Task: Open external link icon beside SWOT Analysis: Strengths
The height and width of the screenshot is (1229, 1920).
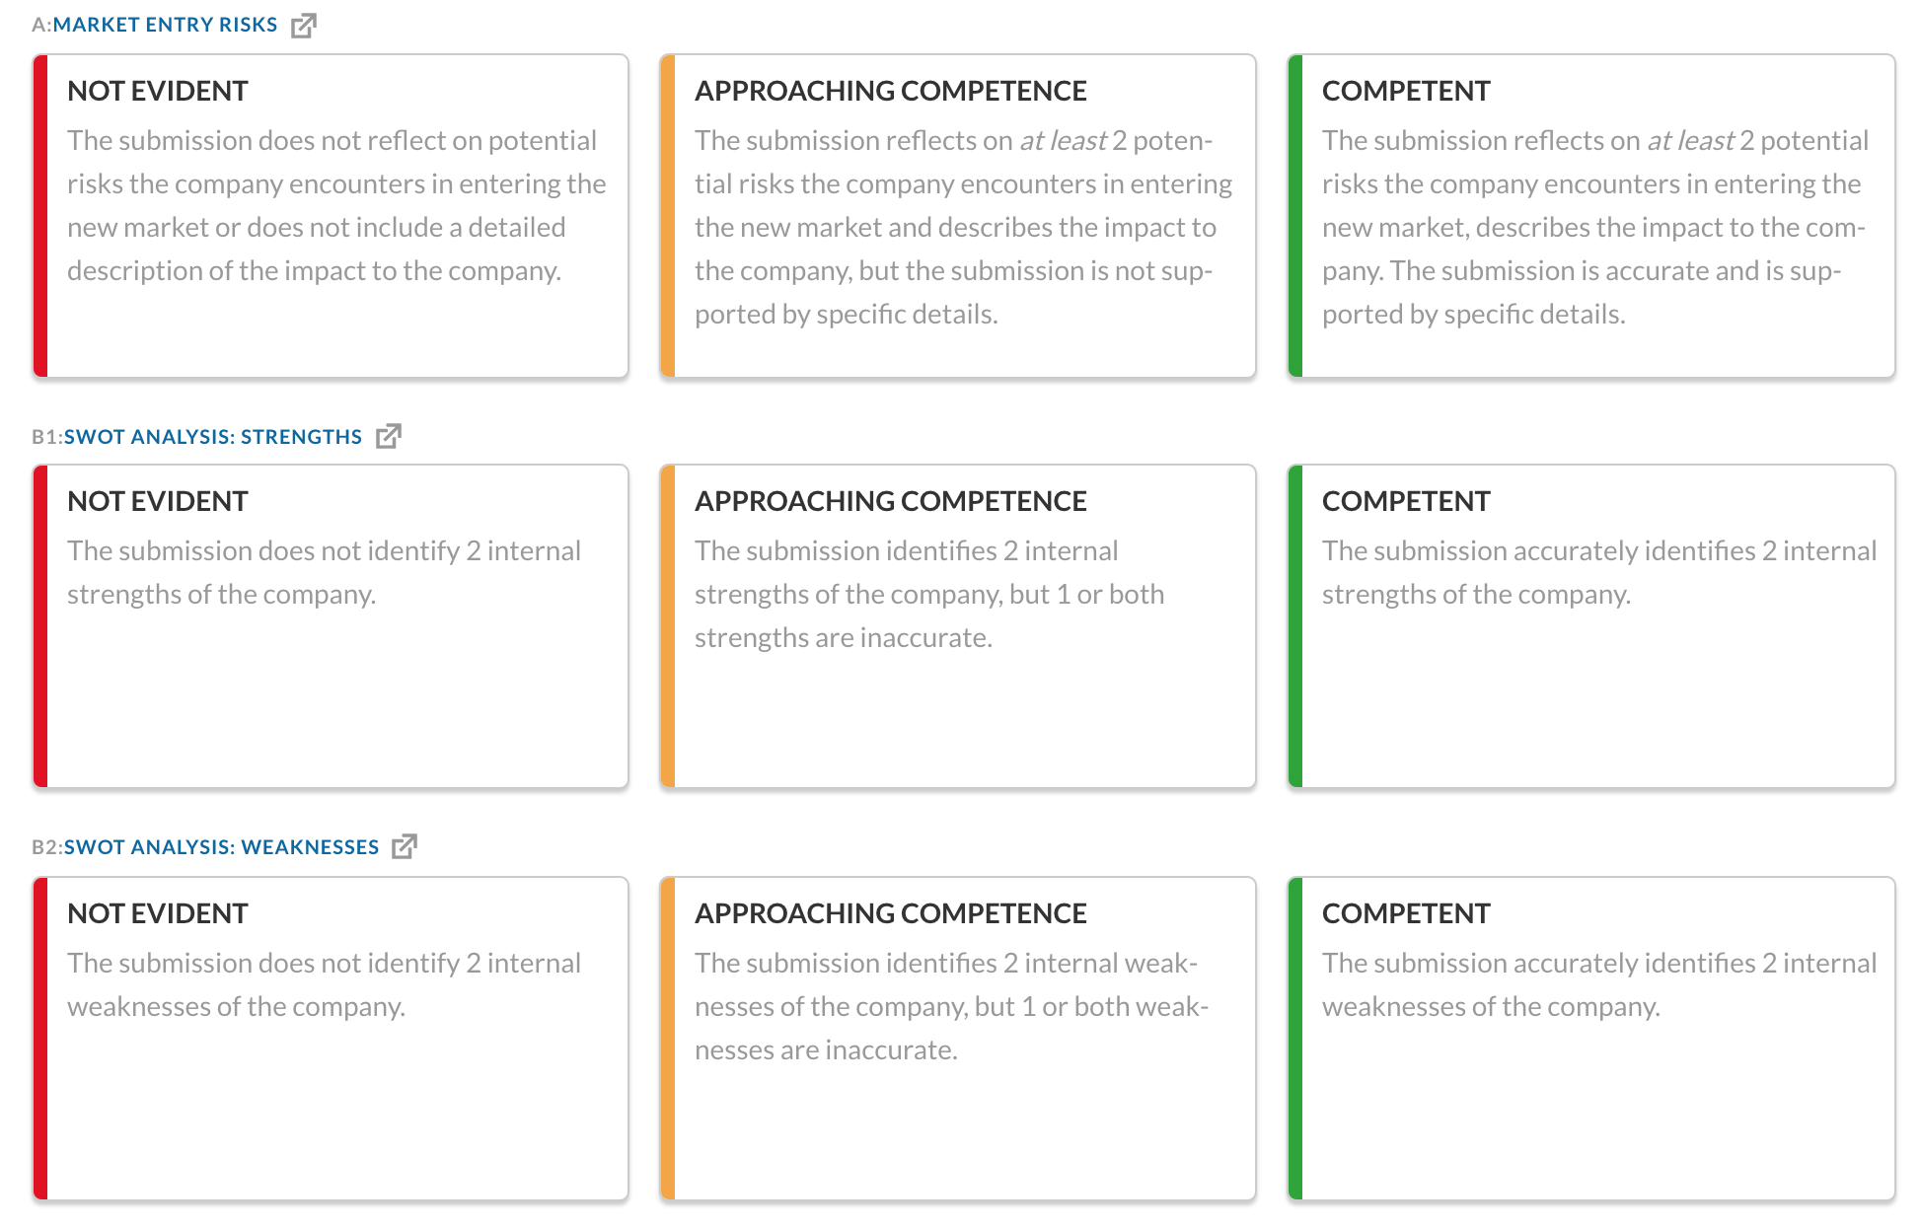Action: click(389, 436)
